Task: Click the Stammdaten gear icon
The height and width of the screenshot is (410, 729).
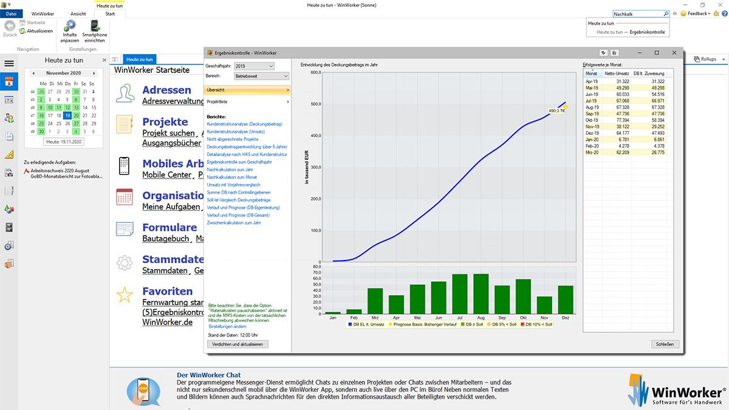Action: 125,262
